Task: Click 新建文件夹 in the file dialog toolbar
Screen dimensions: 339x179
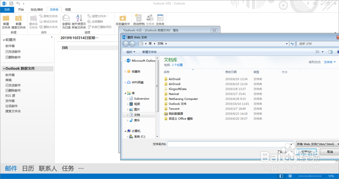Action: [x=149, y=52]
